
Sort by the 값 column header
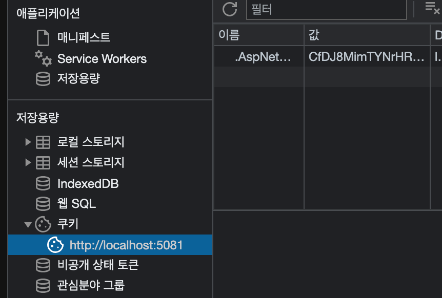pos(367,35)
